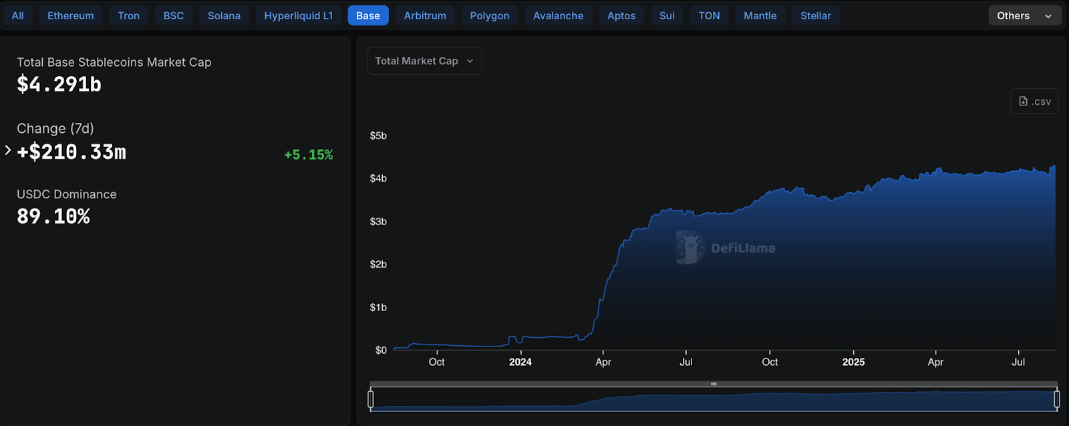
Task: Click the $1b y-axis label
Action: point(378,307)
